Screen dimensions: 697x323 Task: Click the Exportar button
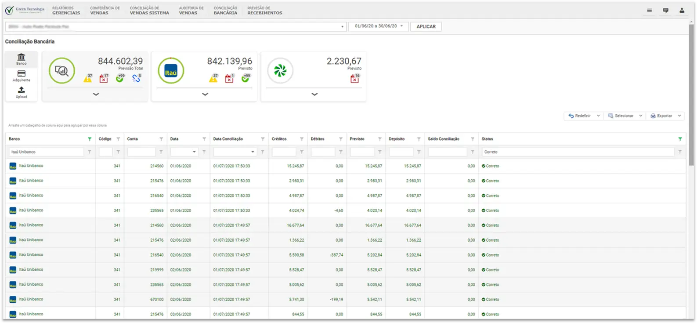tap(661, 116)
